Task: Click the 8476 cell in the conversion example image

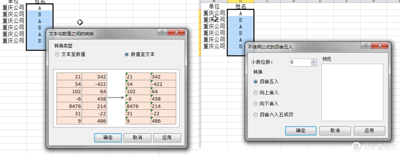Action: point(69,106)
